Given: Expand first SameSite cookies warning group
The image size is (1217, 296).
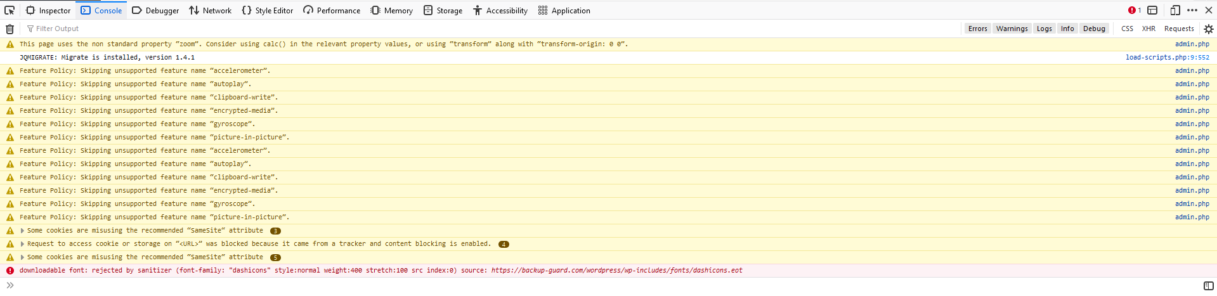Looking at the screenshot, I should tap(22, 231).
